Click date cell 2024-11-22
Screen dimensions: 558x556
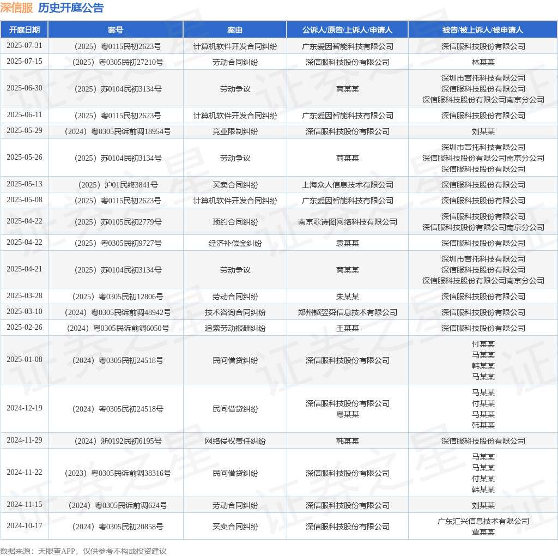point(24,473)
